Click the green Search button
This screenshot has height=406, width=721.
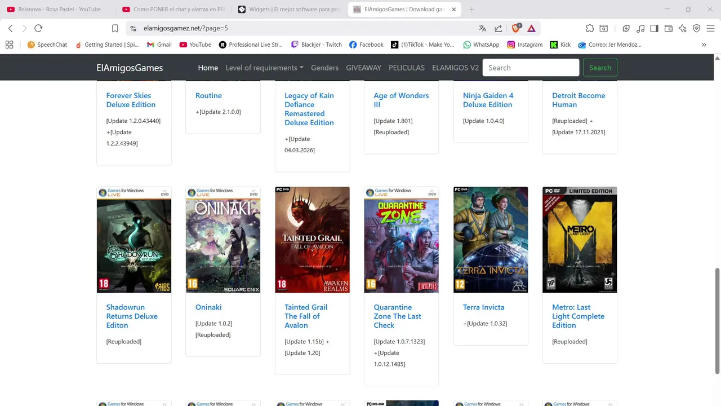pos(600,68)
